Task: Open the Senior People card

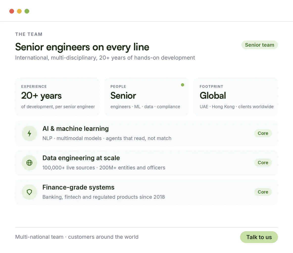Action: 146,97
